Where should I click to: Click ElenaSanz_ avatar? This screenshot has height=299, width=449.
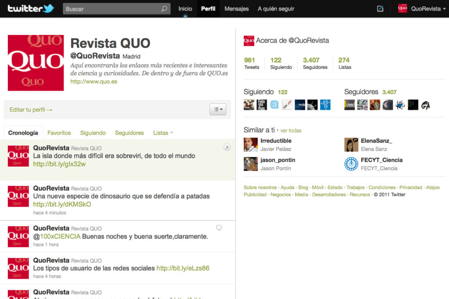click(351, 144)
